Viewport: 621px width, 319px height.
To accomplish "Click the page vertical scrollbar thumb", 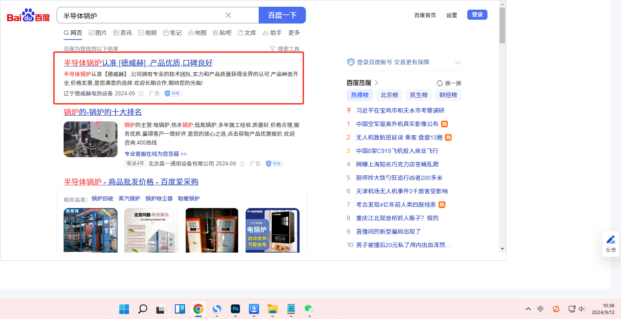I will tap(502, 25).
